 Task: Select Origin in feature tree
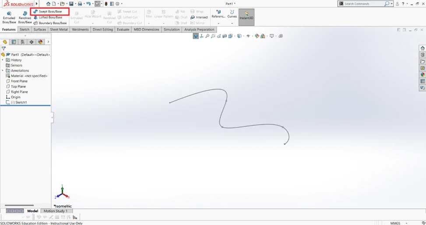pyautogui.click(x=13, y=97)
